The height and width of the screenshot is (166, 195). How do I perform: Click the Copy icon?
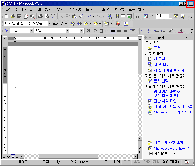click(x=68, y=16)
